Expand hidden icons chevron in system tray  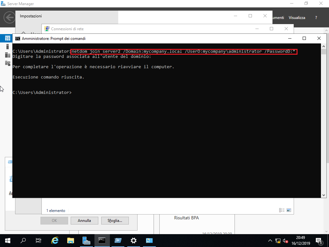[x=270, y=240]
